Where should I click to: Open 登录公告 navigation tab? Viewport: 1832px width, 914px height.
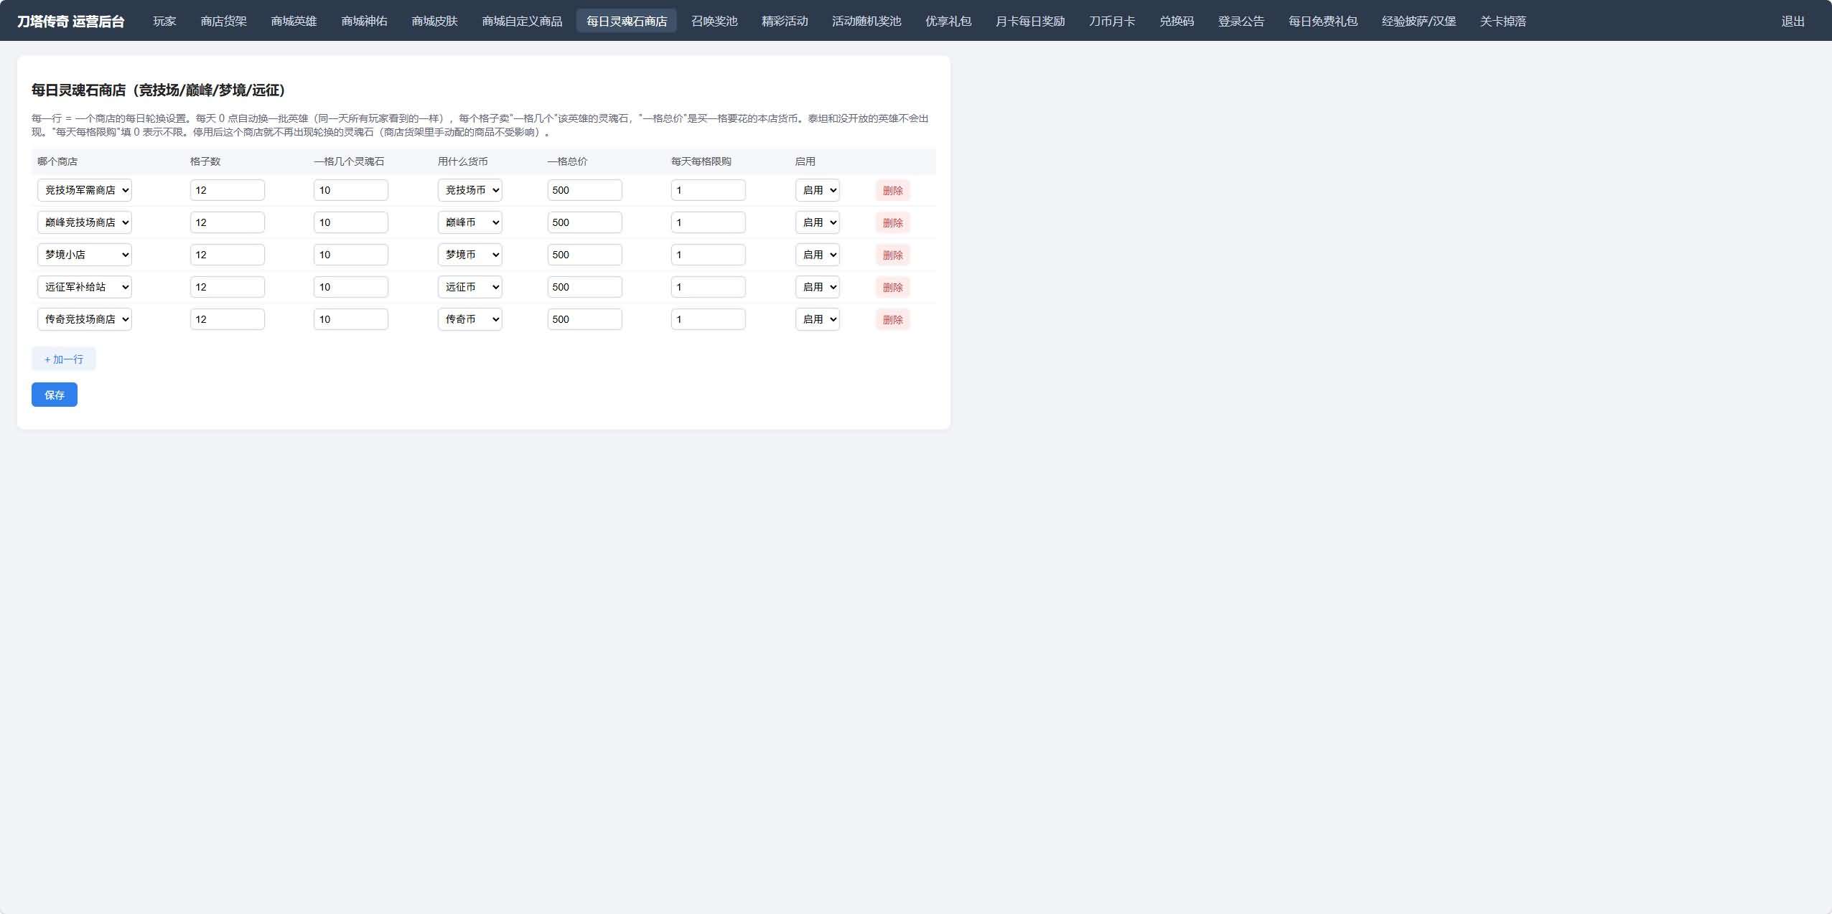coord(1241,21)
